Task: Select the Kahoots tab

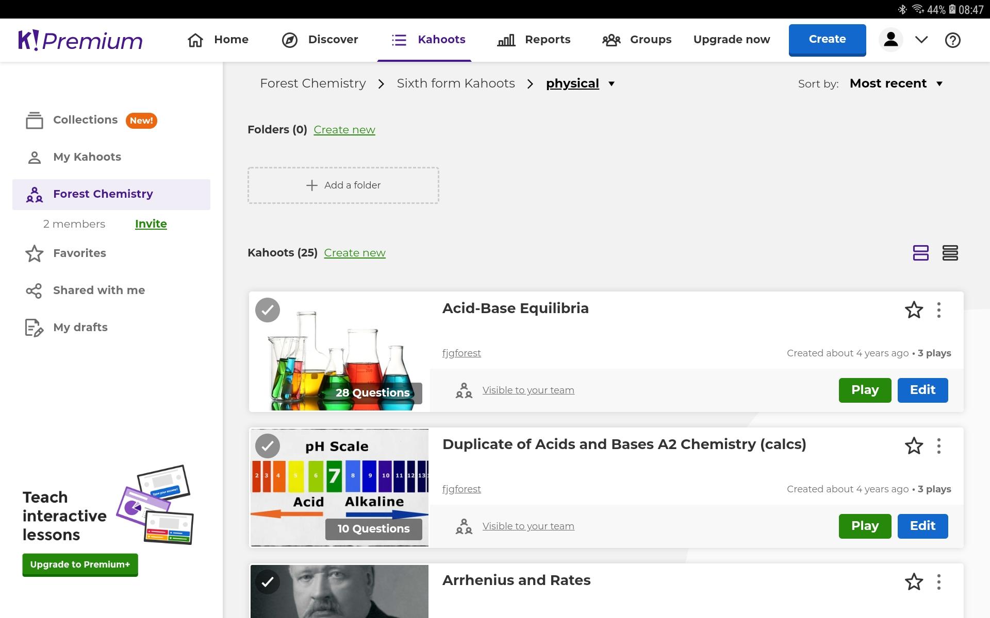Action: (x=428, y=40)
